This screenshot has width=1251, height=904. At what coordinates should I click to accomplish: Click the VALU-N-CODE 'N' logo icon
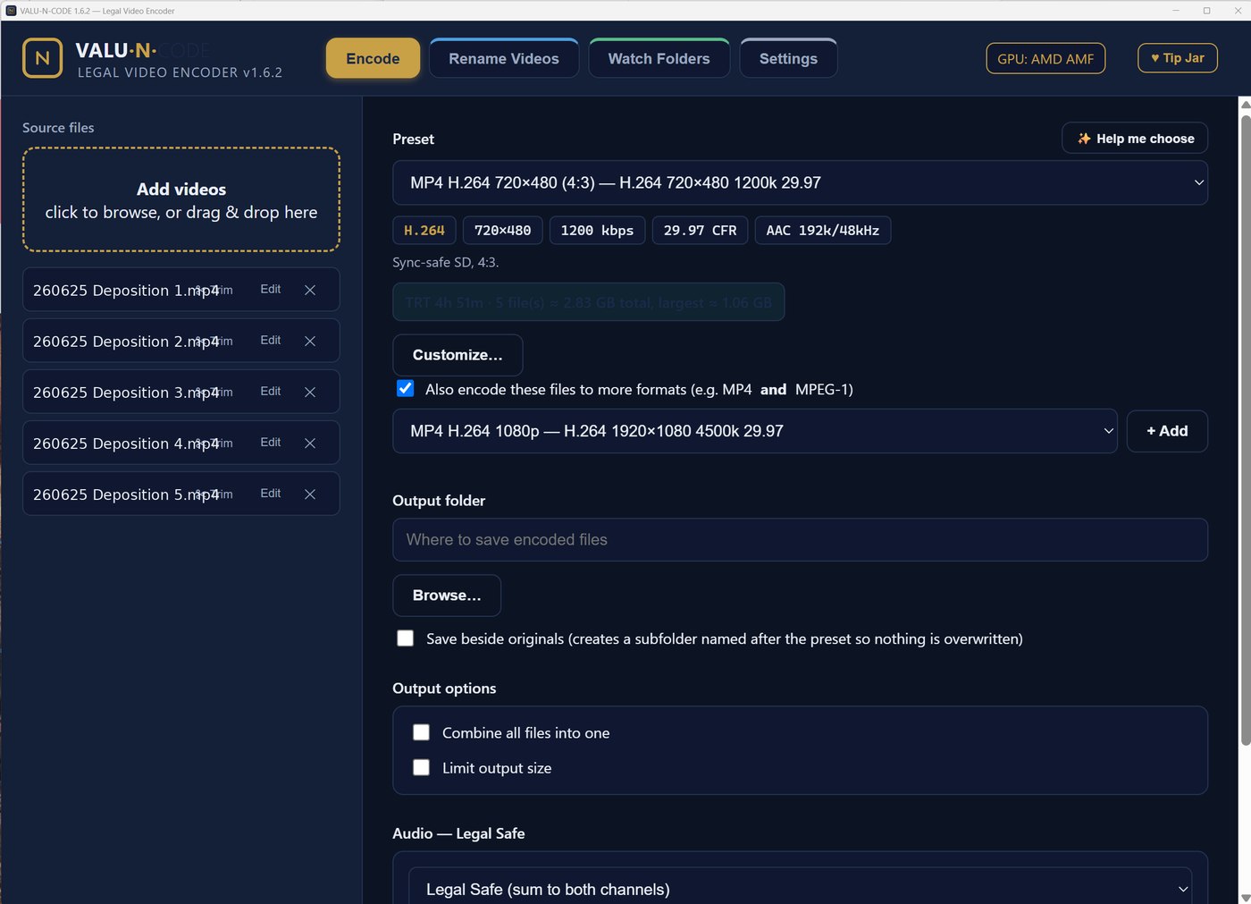[x=42, y=58]
